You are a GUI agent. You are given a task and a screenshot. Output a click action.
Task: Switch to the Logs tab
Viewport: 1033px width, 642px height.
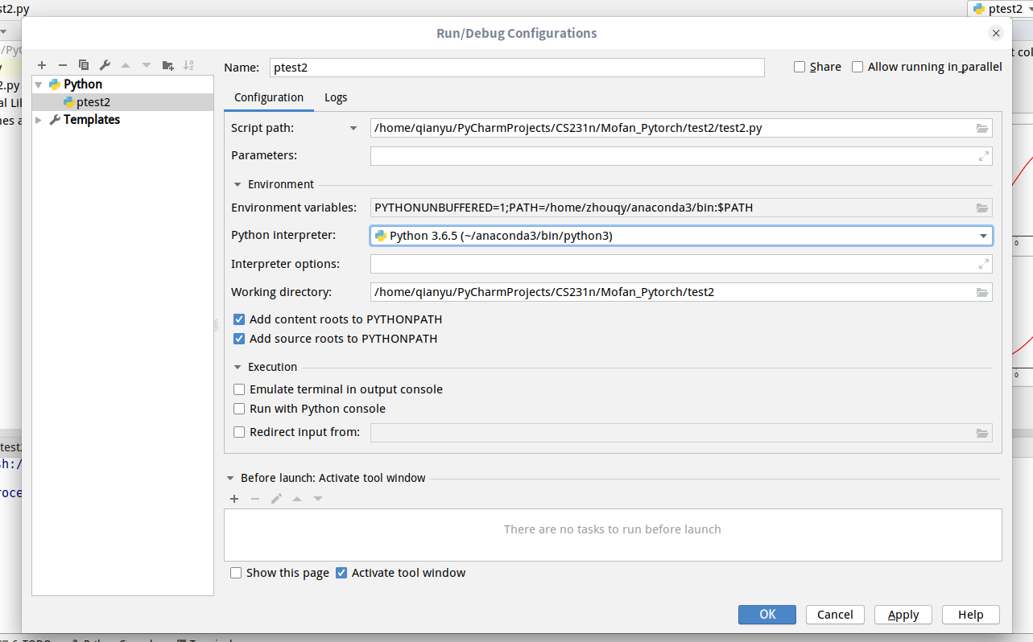[x=336, y=97]
